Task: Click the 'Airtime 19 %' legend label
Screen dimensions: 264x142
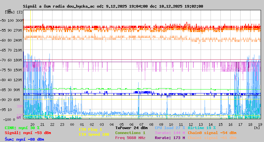Action: [x=202, y=128]
